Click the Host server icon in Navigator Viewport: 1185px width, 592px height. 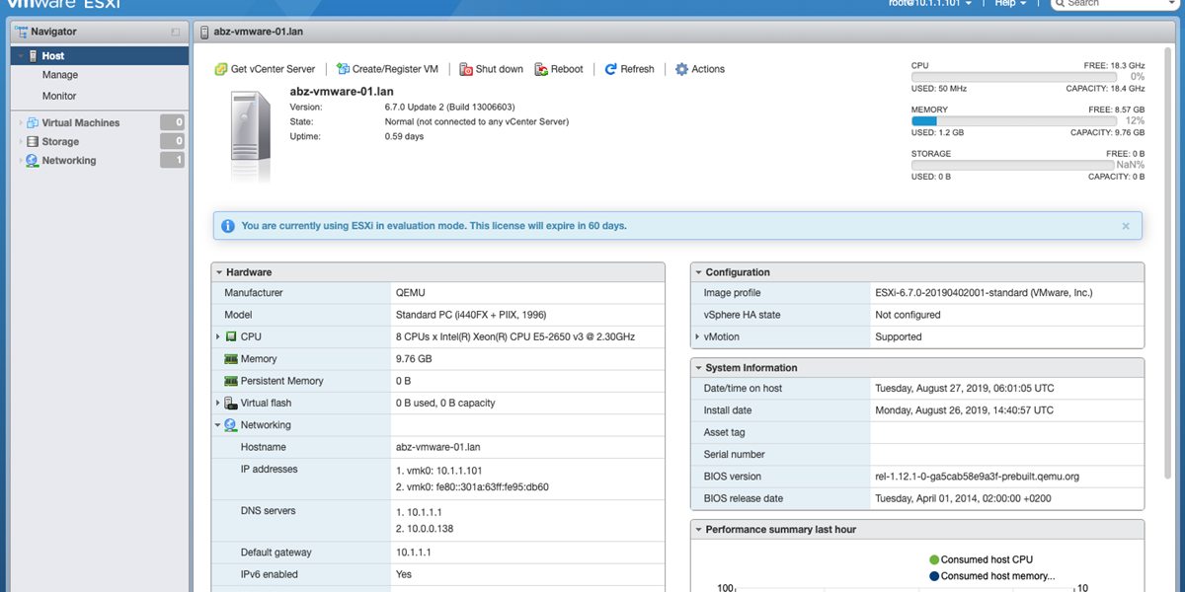pyautogui.click(x=33, y=56)
